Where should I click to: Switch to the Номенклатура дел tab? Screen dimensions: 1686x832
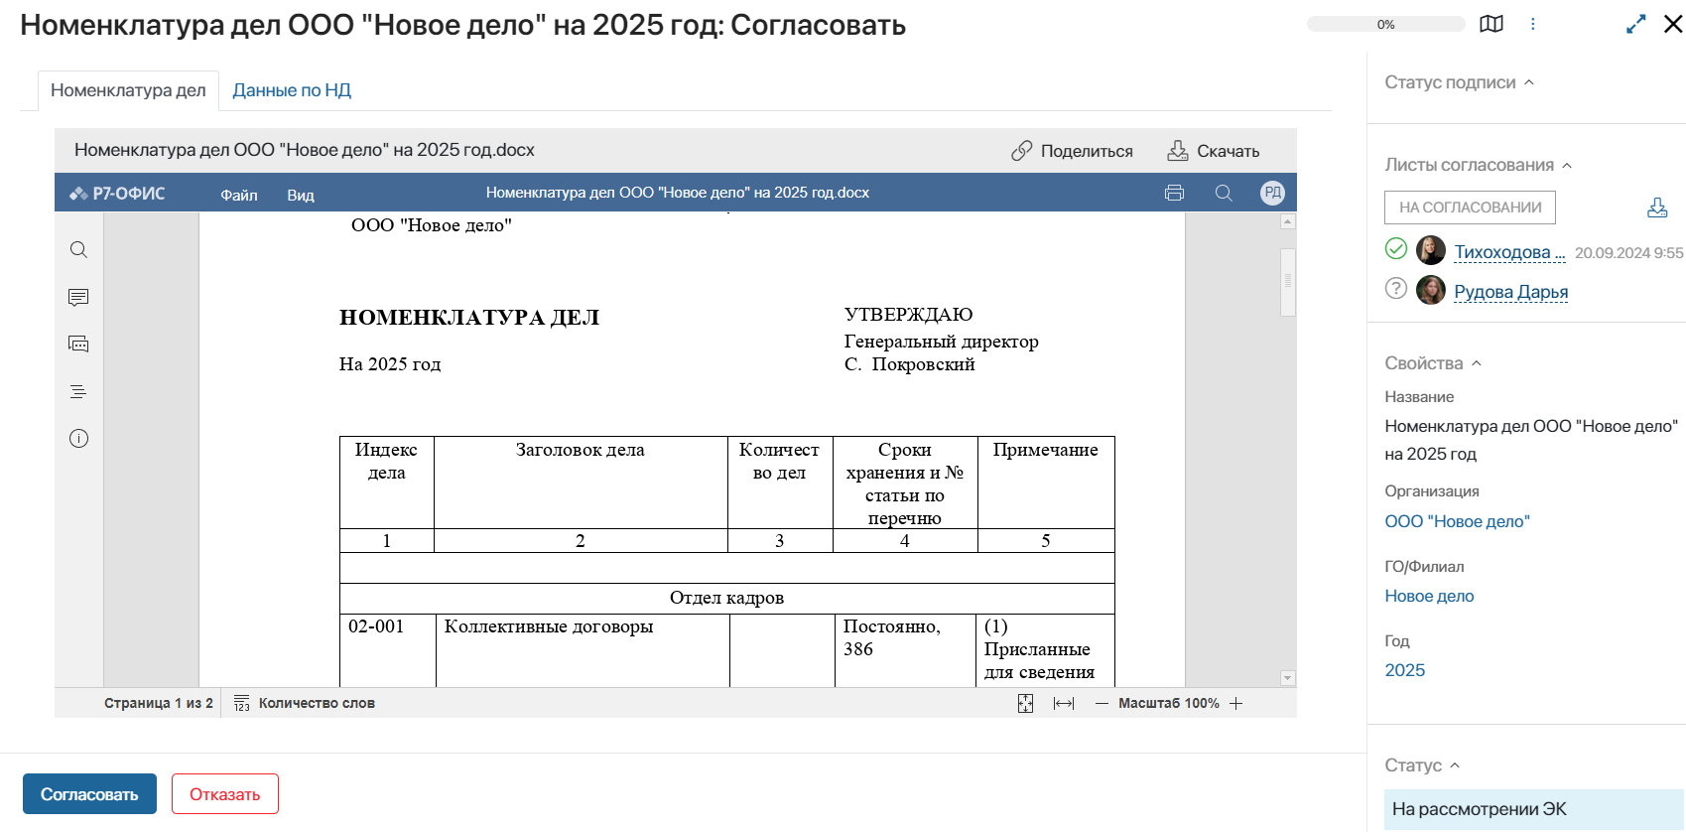[128, 90]
